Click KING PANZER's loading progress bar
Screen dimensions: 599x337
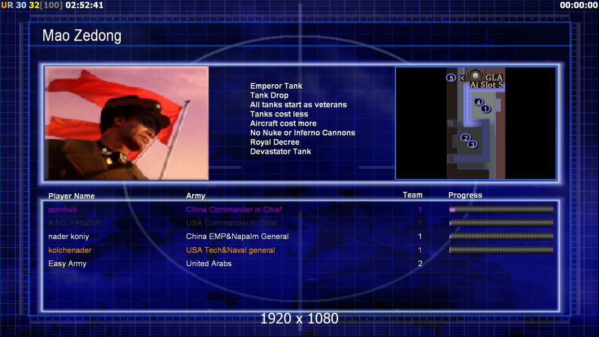pos(501,222)
